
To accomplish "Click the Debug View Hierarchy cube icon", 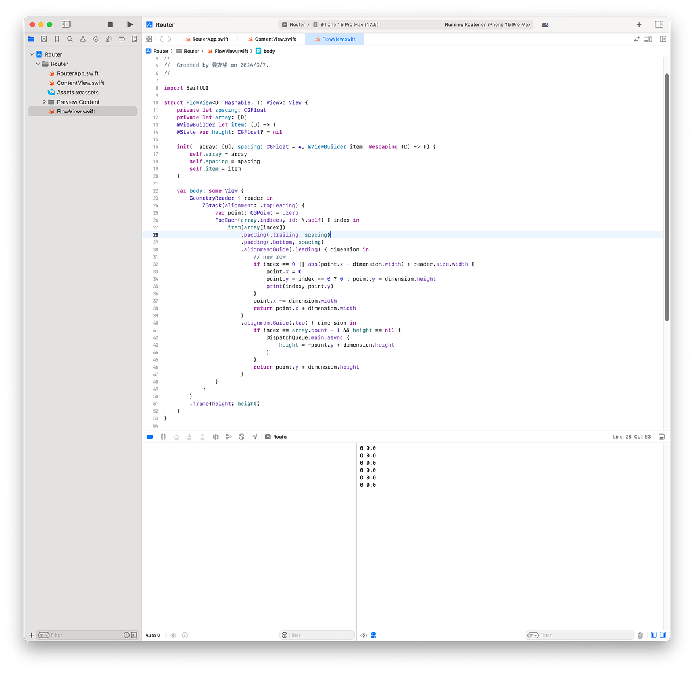I will point(215,437).
